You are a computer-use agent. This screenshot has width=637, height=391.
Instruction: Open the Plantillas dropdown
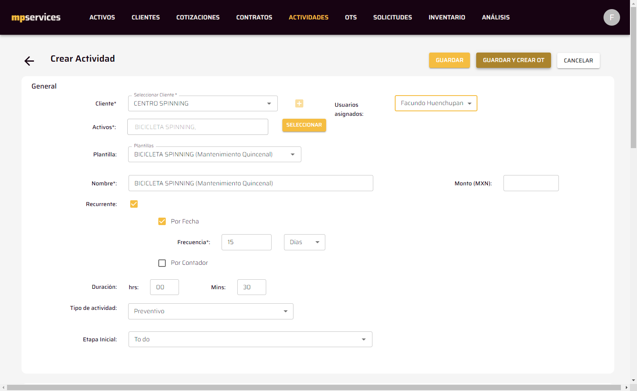(215, 154)
